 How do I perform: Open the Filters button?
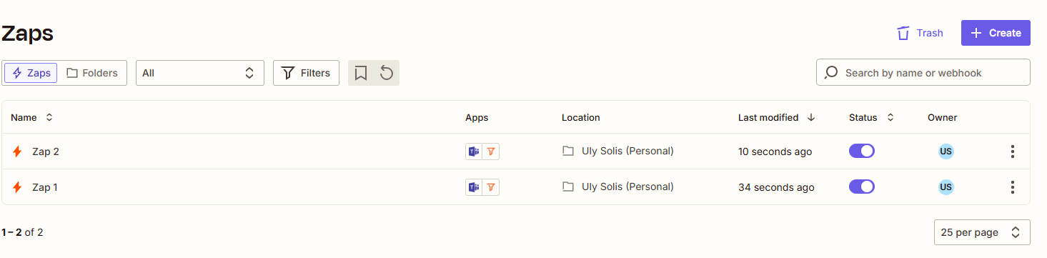[x=306, y=73]
